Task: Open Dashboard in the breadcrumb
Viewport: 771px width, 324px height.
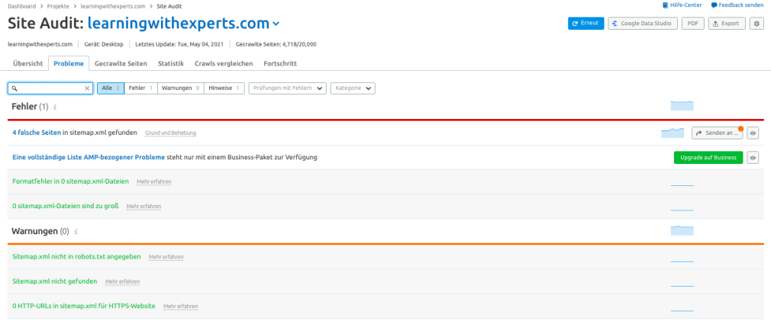Action: click(x=21, y=6)
